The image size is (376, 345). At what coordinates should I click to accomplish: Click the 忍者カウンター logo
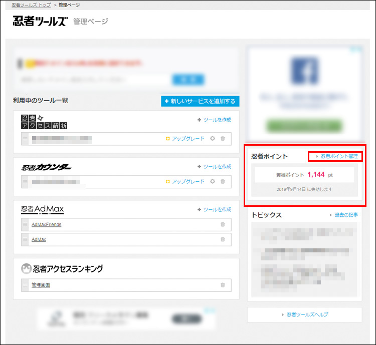point(46,167)
